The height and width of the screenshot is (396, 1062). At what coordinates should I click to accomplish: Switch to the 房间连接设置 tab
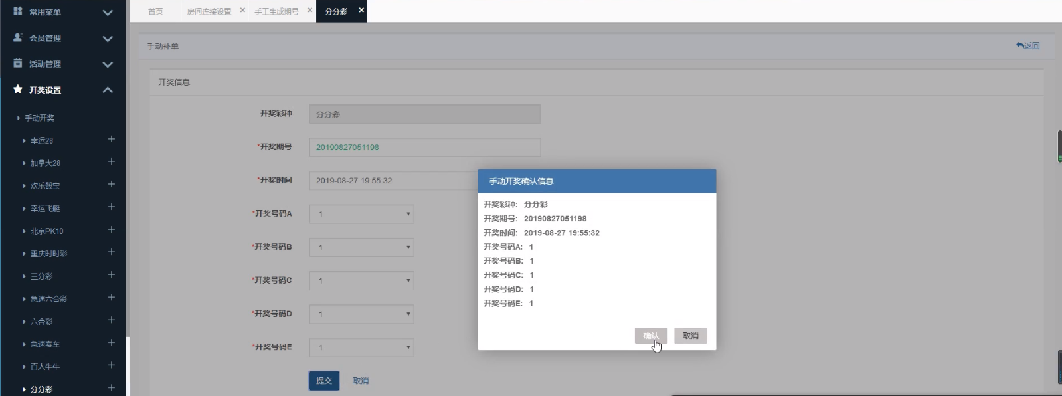tap(209, 11)
